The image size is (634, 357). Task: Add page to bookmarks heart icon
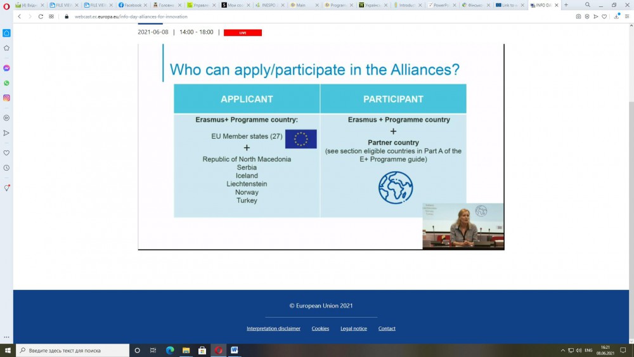tap(604, 16)
